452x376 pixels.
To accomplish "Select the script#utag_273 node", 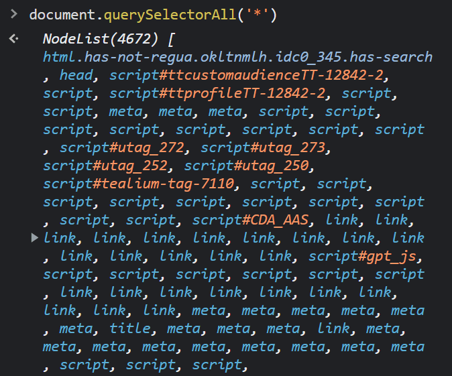I will coord(263,147).
